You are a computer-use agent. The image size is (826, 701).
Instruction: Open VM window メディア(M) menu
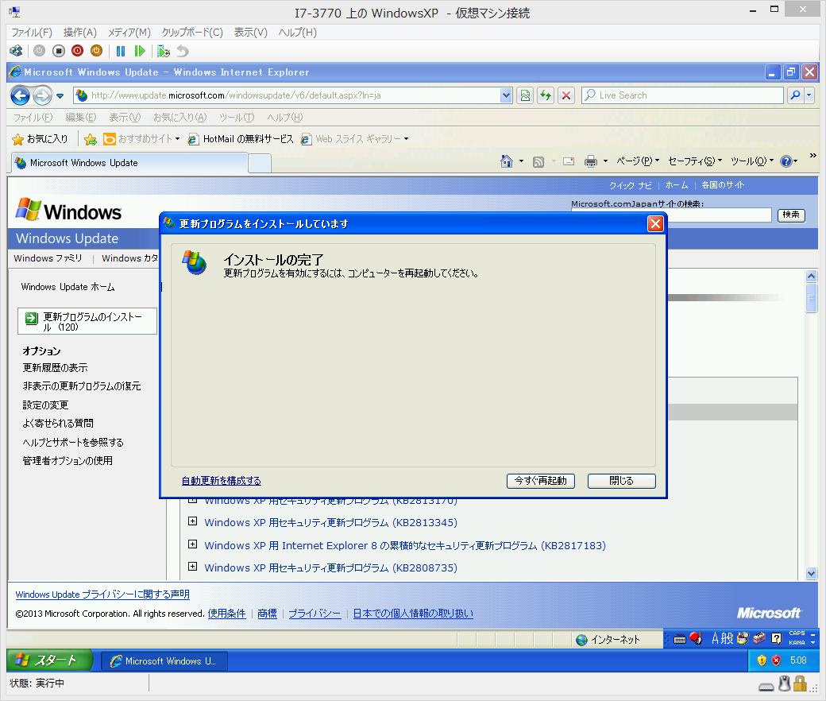tap(129, 32)
